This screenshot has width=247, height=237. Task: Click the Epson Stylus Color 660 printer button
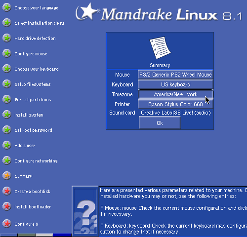point(175,104)
